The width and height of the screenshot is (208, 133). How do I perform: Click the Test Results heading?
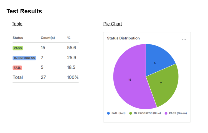[24, 11]
